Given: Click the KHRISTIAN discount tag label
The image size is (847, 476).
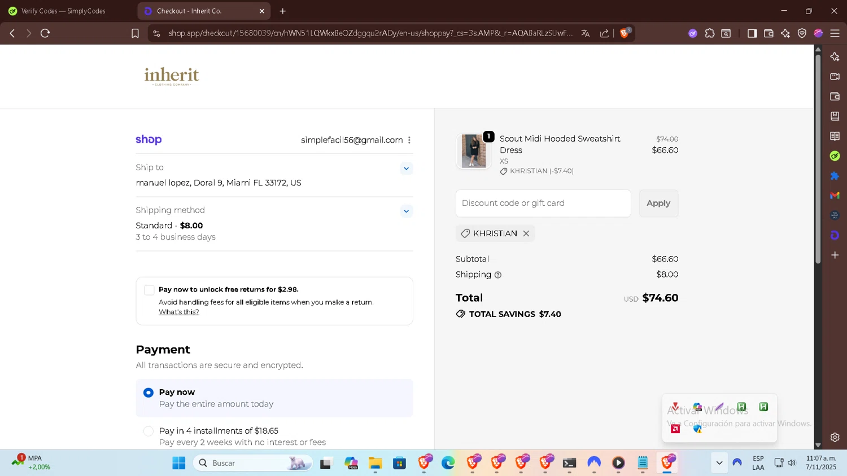Looking at the screenshot, I should coord(495,233).
